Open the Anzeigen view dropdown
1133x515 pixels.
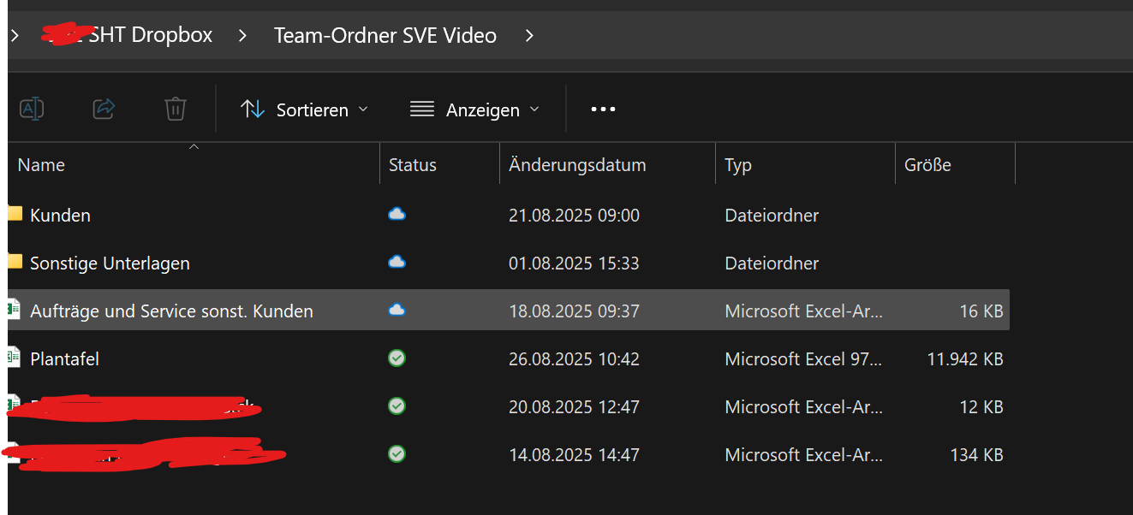click(x=475, y=110)
